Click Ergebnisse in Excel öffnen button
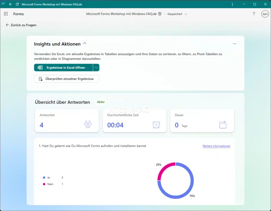The width and height of the screenshot is (271, 211). coord(64,68)
